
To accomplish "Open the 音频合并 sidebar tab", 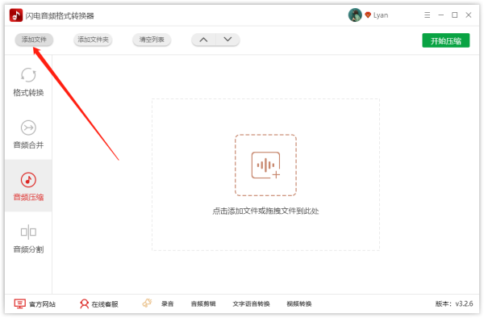I will click(28, 134).
